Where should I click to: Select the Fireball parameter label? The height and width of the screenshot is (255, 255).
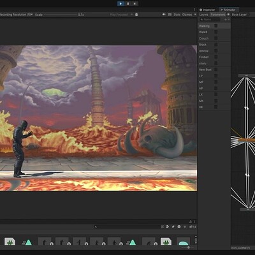pyautogui.click(x=203, y=57)
